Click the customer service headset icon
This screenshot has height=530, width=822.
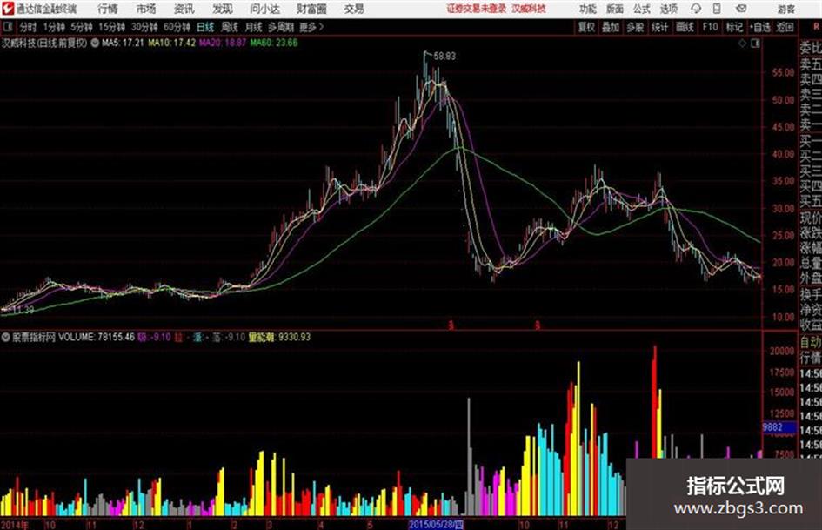(696, 9)
